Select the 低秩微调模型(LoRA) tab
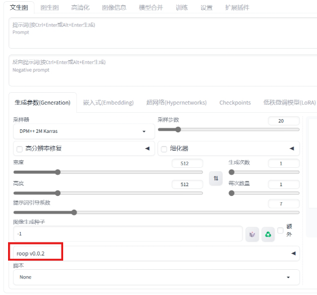The width and height of the screenshot is (317, 295). pos(289,103)
